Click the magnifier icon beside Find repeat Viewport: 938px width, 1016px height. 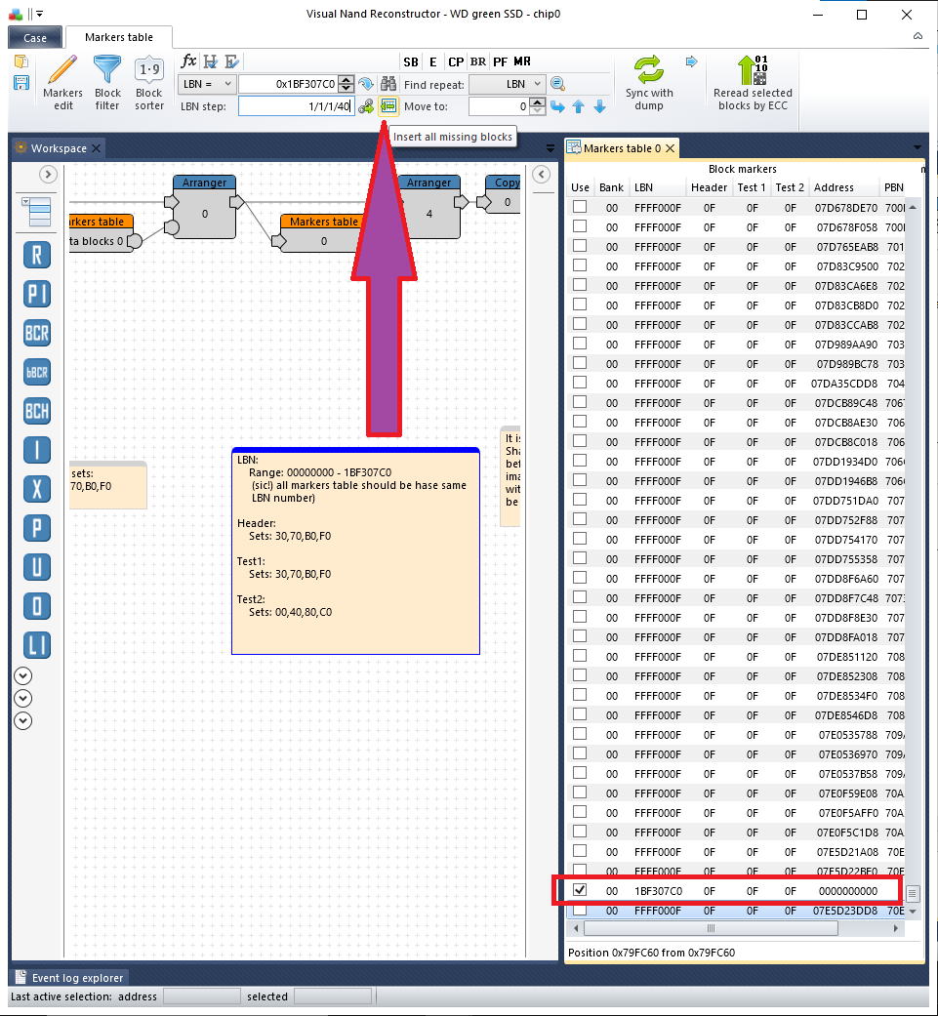tap(557, 84)
